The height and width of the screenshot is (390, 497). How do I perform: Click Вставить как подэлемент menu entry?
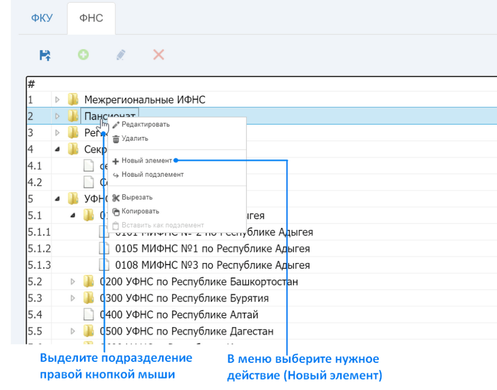click(162, 225)
